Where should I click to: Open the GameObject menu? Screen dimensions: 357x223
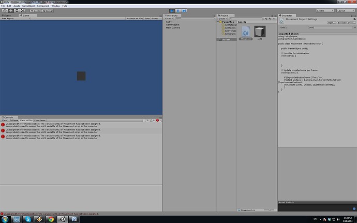(28, 6)
